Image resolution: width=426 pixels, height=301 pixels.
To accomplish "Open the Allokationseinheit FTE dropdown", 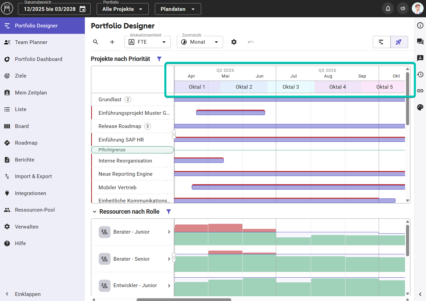I will pyautogui.click(x=147, y=42).
